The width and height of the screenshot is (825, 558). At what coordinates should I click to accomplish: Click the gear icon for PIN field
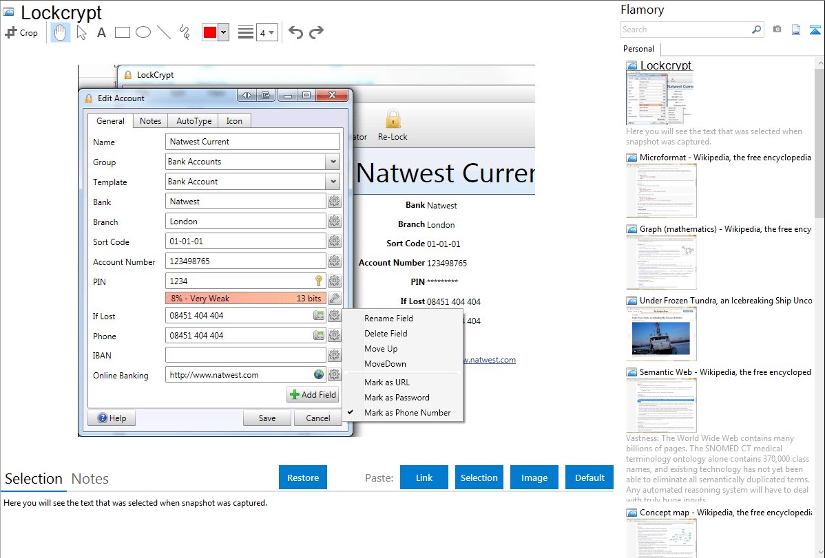click(334, 281)
